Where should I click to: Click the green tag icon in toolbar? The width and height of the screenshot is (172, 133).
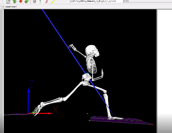click(27, 1)
